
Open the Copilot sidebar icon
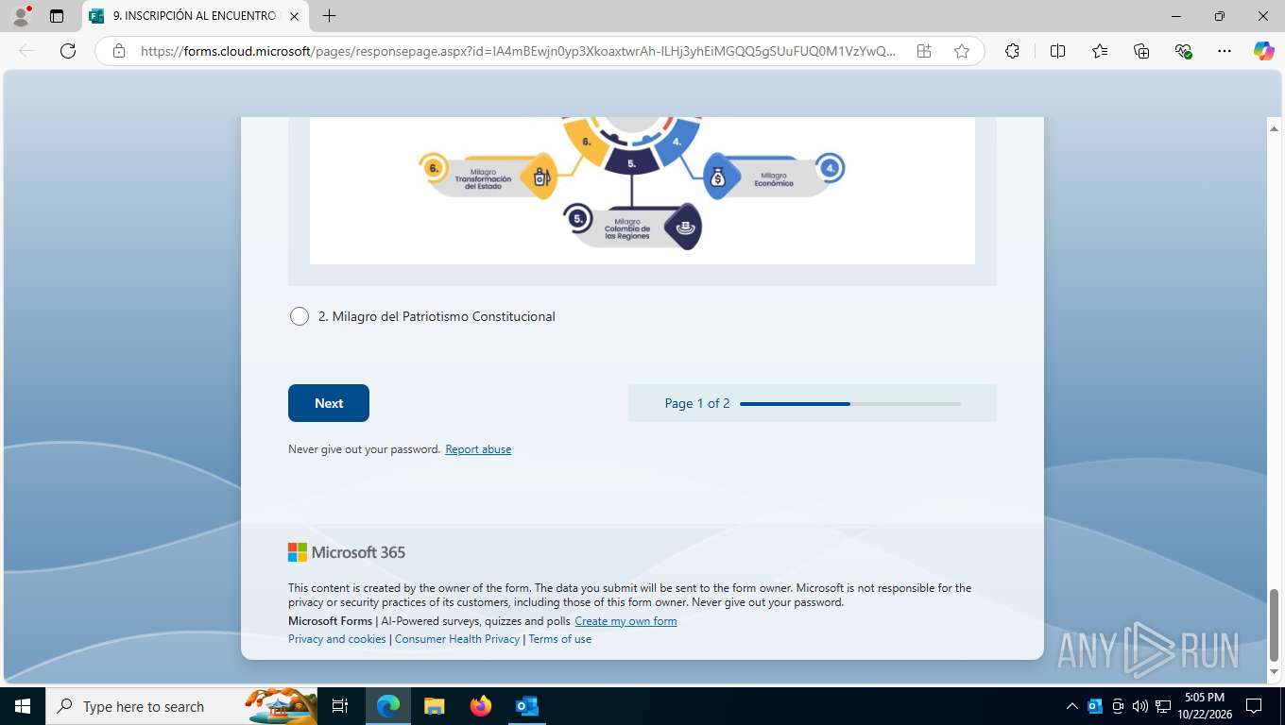(1263, 51)
